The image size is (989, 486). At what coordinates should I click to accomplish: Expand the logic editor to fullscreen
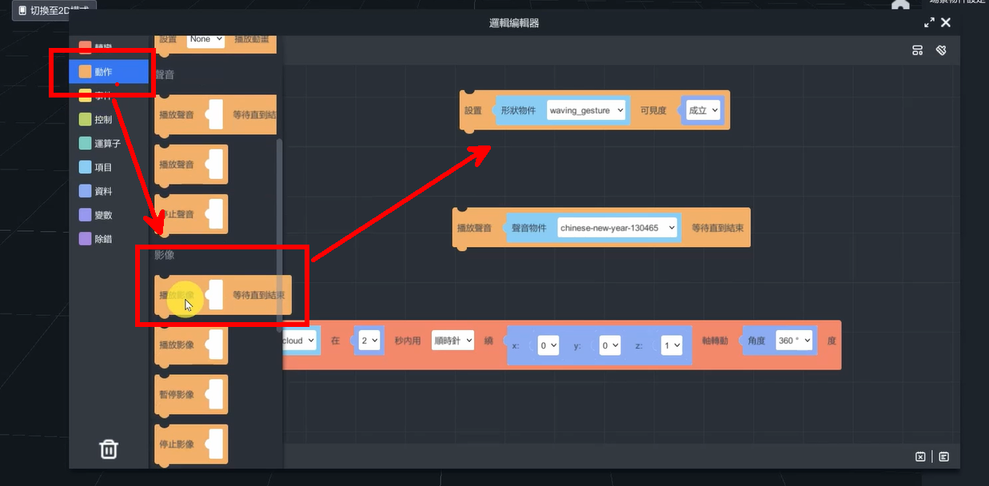[x=929, y=23]
